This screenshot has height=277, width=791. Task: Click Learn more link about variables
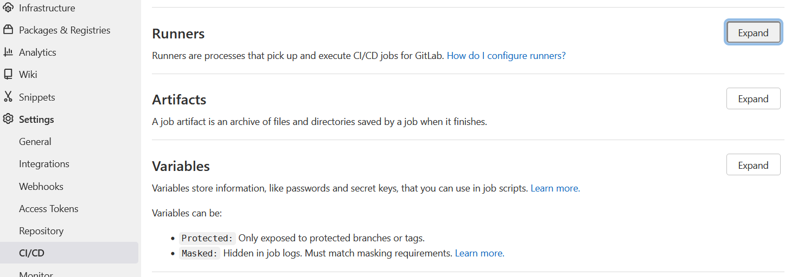tap(555, 188)
